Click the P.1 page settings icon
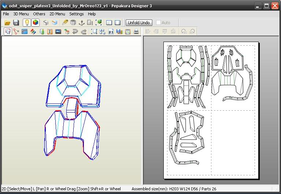The image size is (281, 194). [111, 32]
